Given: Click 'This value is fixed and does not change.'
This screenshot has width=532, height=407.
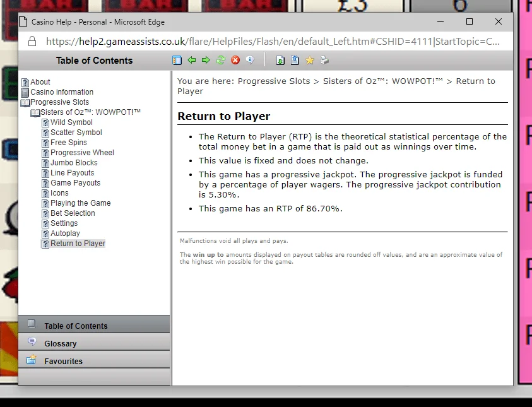Looking at the screenshot, I should click(283, 160).
